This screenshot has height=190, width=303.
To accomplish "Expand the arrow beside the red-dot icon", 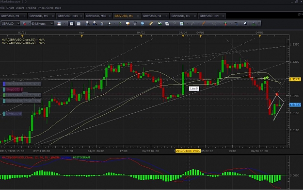I will (30, 23).
